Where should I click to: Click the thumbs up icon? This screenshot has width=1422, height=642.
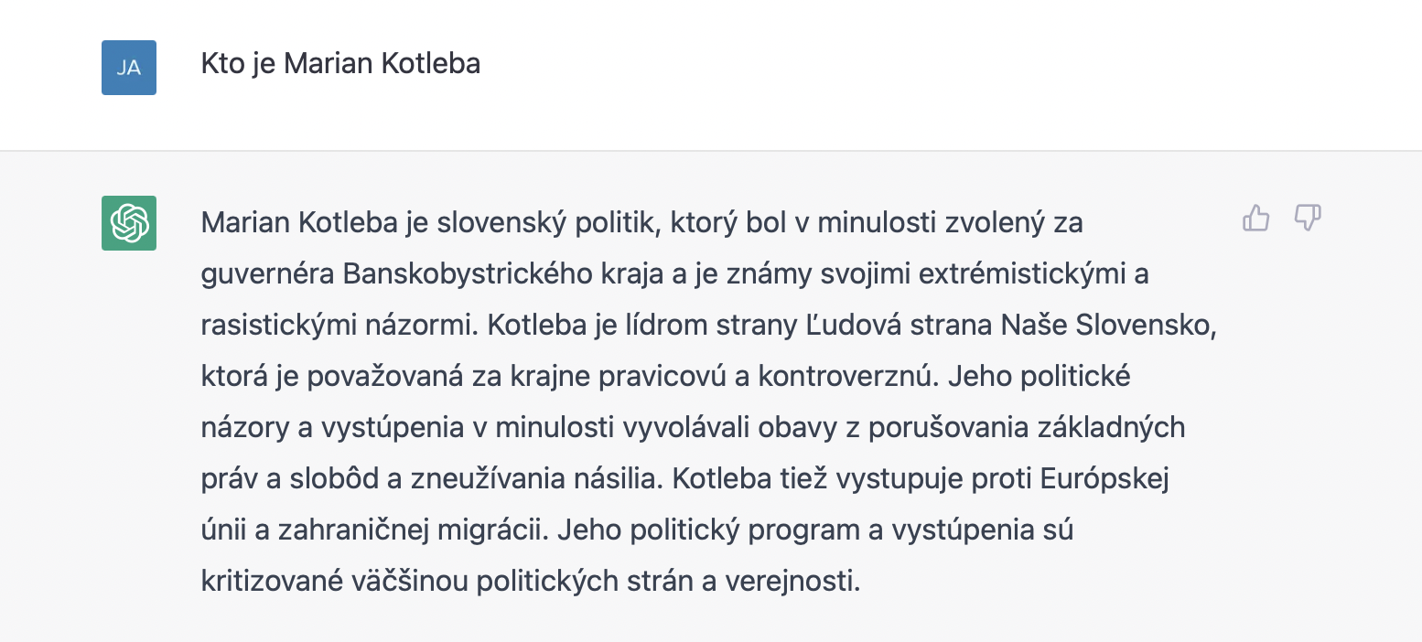click(x=1255, y=219)
